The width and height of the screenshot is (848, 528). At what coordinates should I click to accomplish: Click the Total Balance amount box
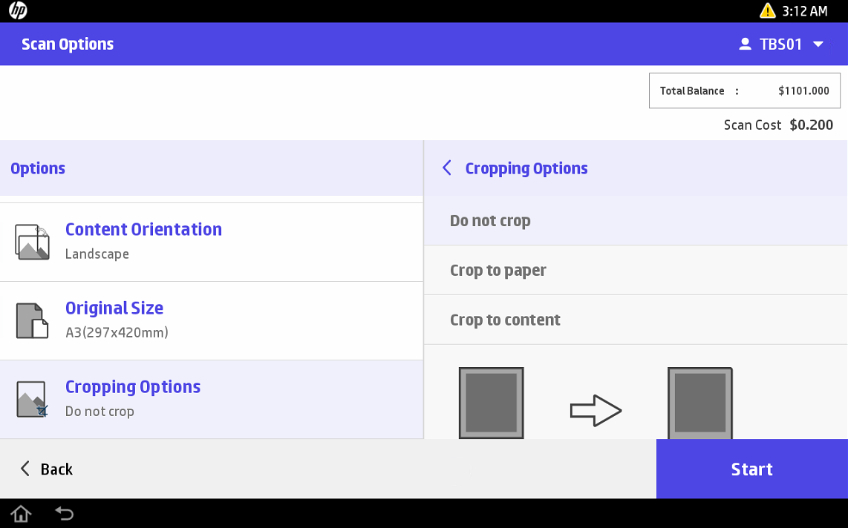point(744,90)
